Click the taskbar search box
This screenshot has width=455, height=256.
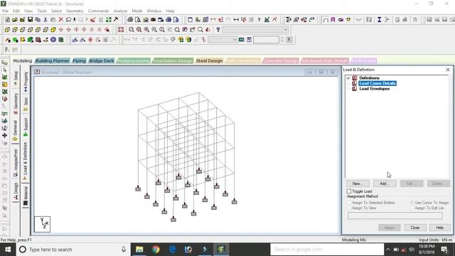pyautogui.click(x=73, y=250)
